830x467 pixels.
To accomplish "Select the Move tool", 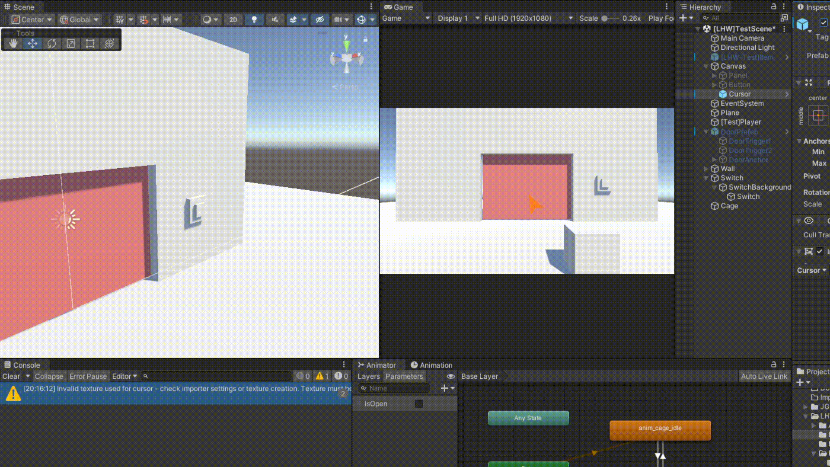I will [32, 44].
